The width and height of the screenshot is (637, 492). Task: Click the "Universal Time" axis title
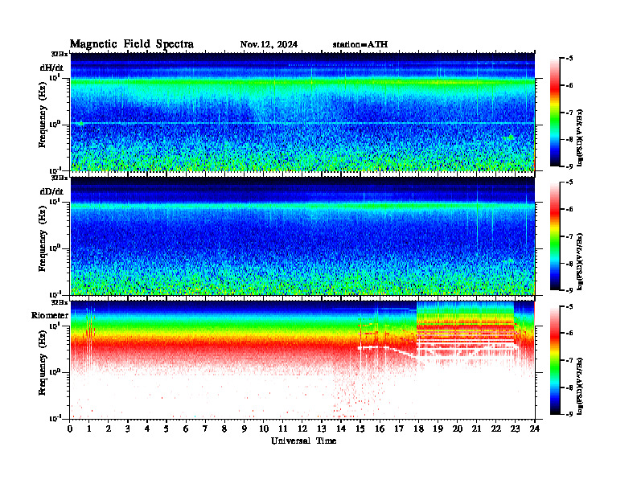tap(303, 441)
